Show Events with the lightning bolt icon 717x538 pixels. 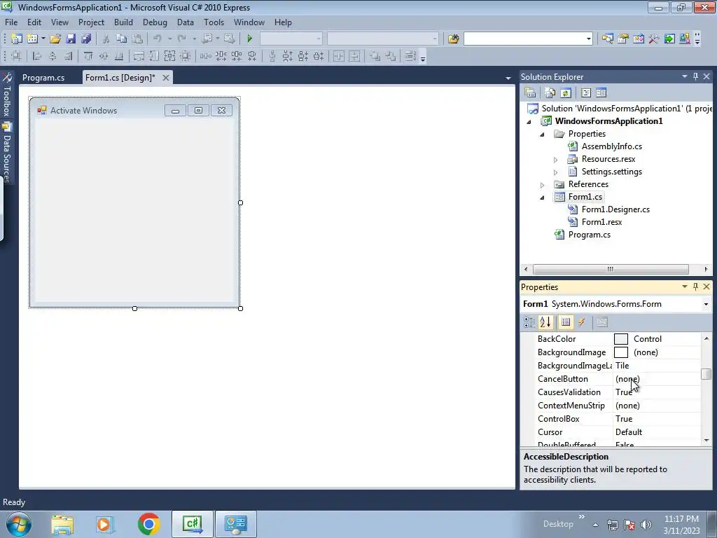[582, 322]
